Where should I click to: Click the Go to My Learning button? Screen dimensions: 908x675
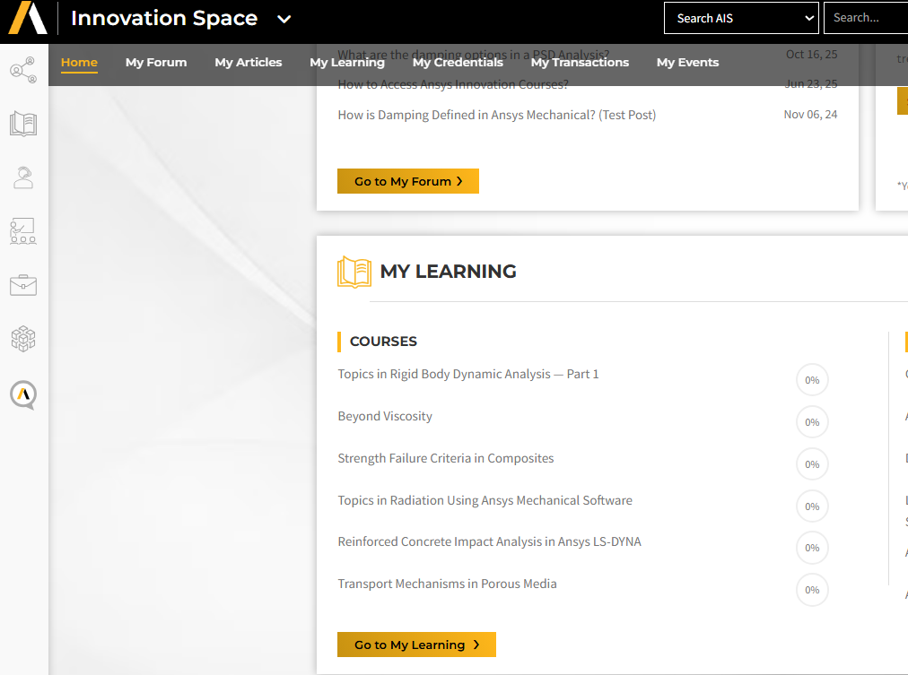(416, 645)
